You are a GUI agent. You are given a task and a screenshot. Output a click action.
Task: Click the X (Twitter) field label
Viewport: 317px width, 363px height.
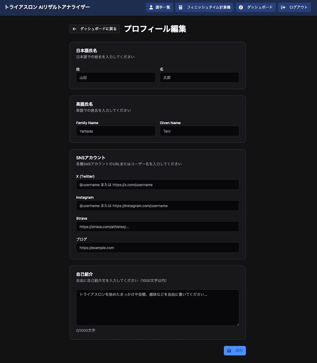(85, 176)
